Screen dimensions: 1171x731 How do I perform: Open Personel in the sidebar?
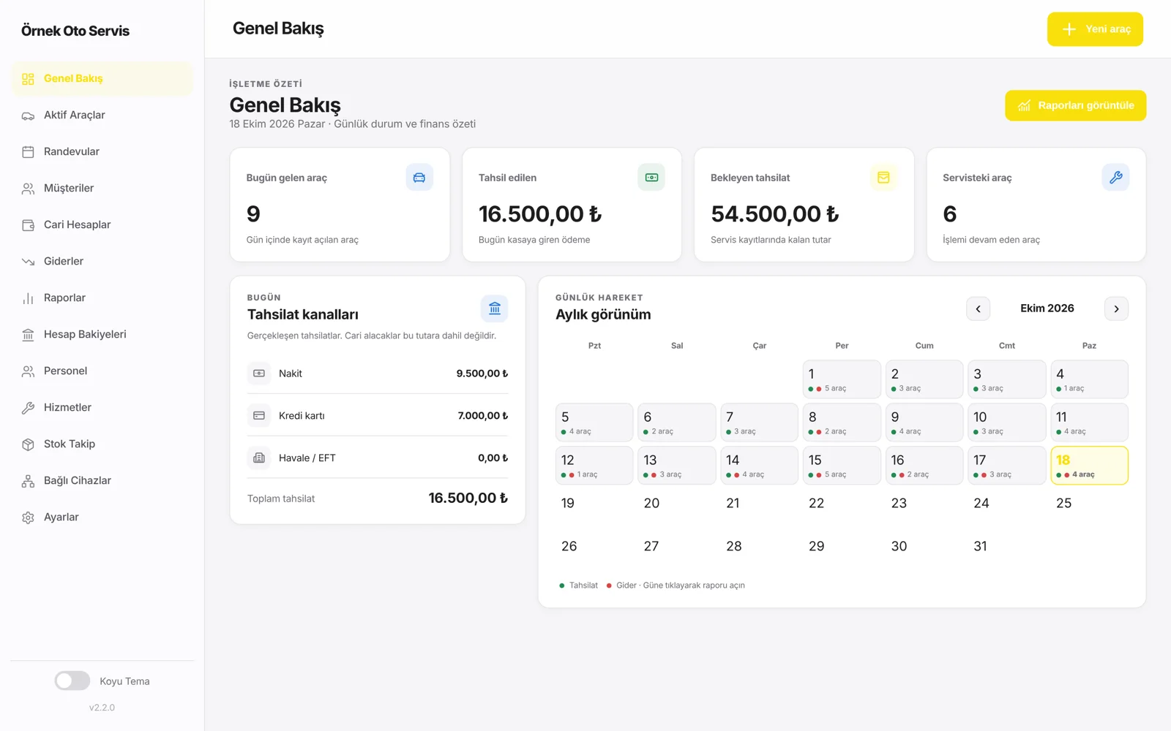(x=102, y=371)
